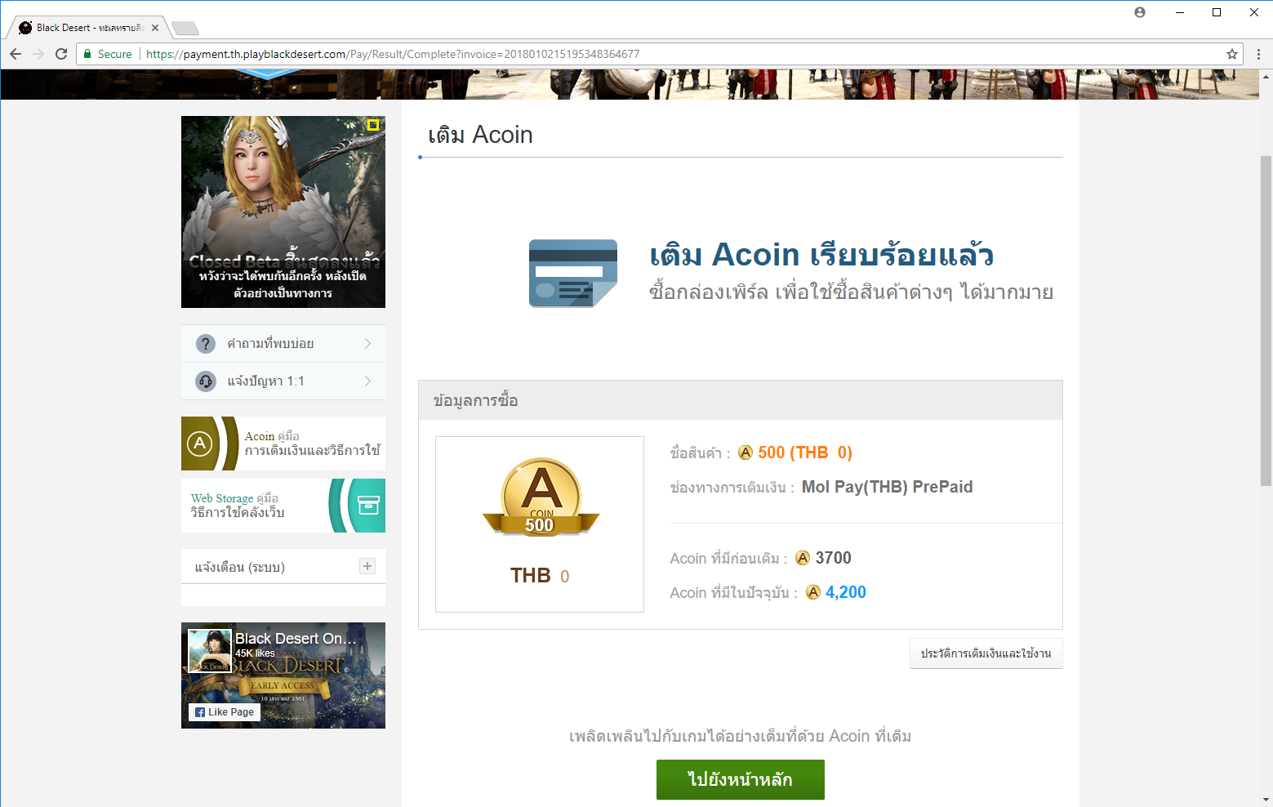Open ประวัติการเติมเงินและใช้งาน history page
This screenshot has width=1273, height=807.
[x=986, y=653]
